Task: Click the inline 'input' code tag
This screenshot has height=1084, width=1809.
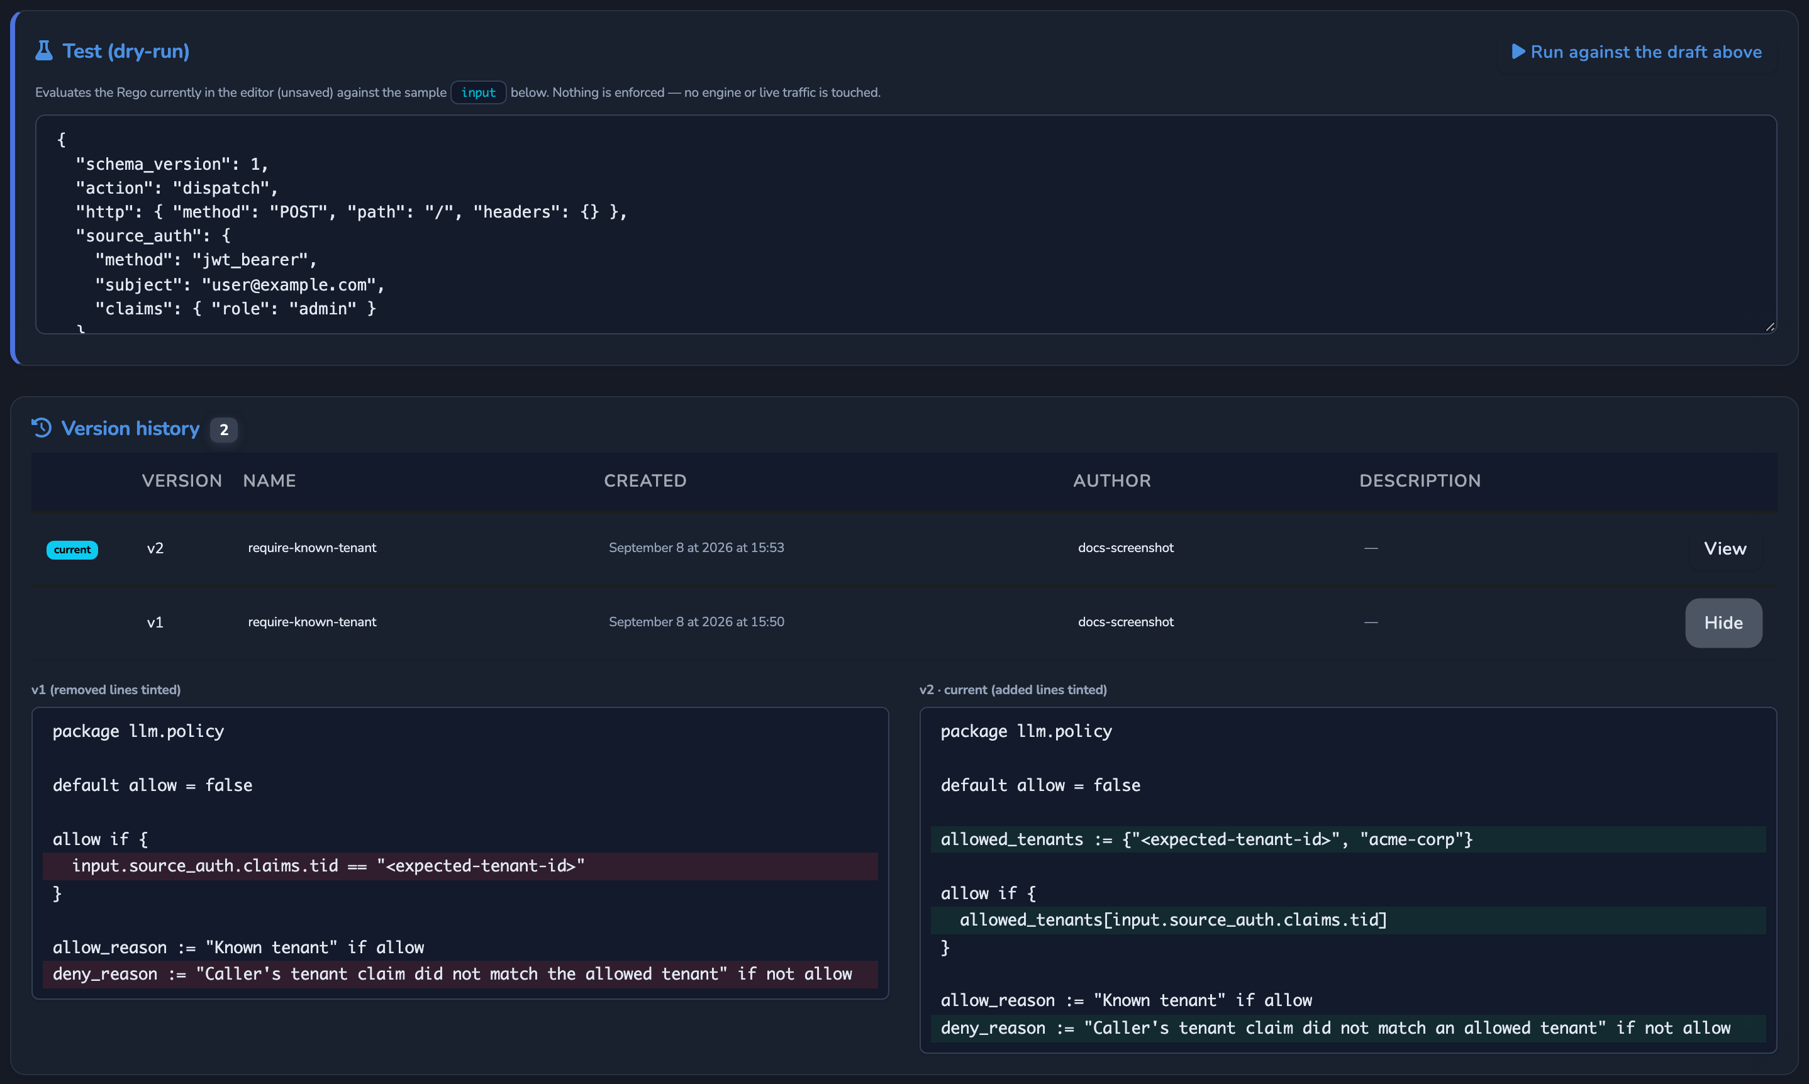Action: [x=479, y=93]
